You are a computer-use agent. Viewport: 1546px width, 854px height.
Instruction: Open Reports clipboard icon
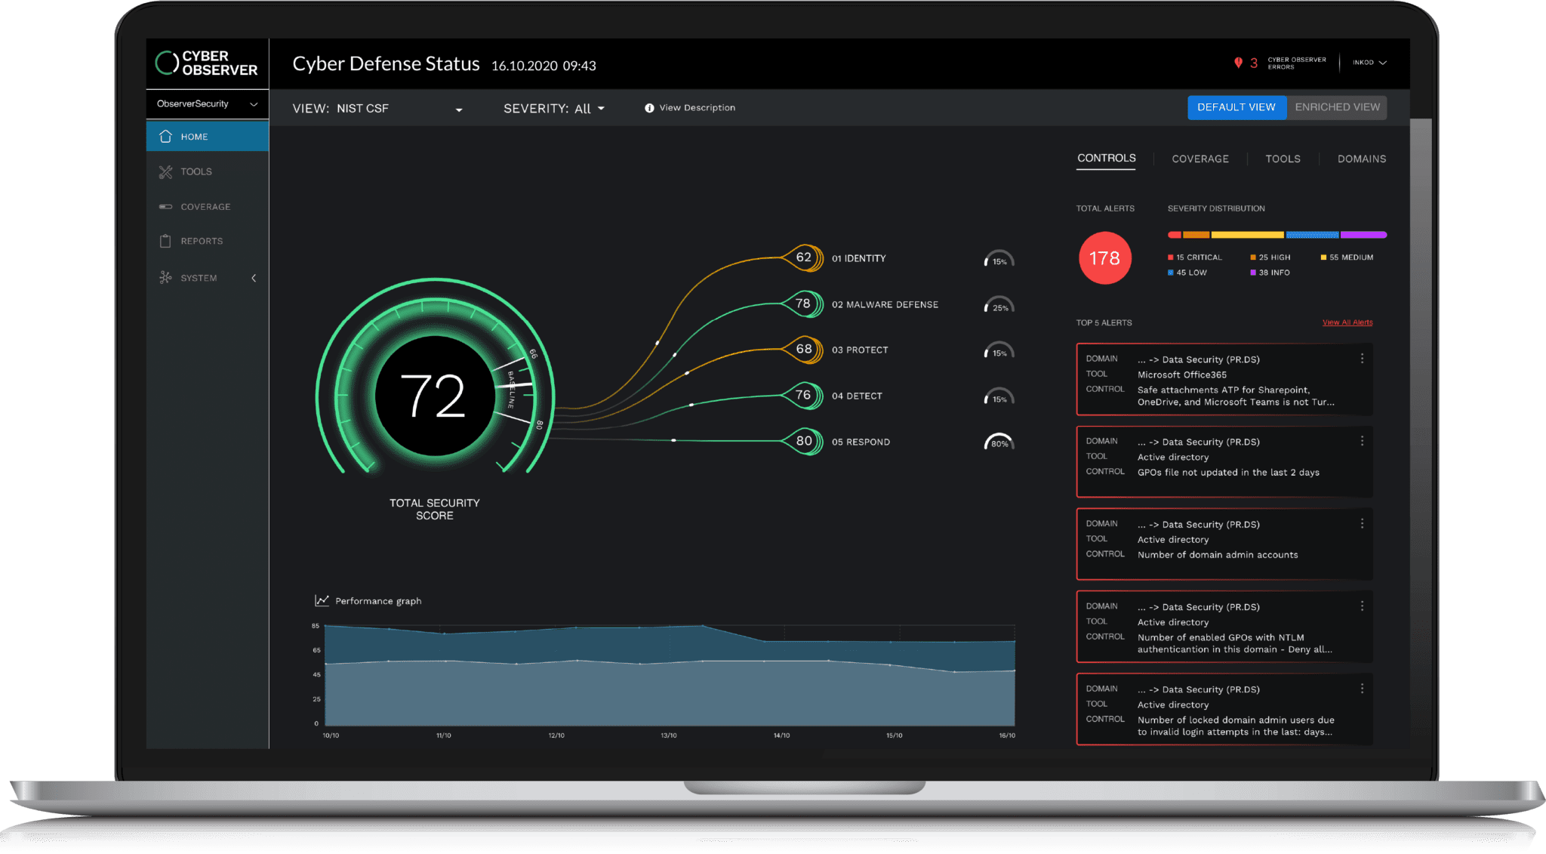pos(166,242)
